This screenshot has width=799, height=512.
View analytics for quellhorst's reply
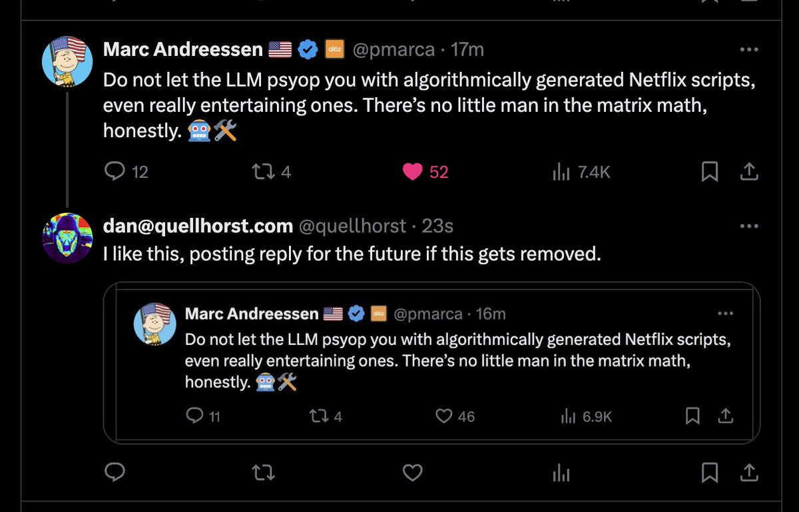(561, 473)
